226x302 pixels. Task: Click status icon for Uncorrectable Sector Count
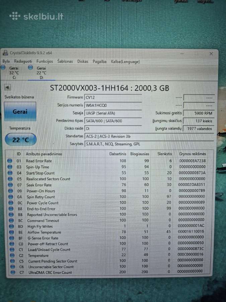tap(13, 267)
